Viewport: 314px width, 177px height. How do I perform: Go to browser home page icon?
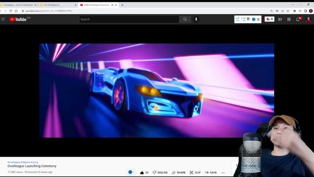tap(16, 11)
